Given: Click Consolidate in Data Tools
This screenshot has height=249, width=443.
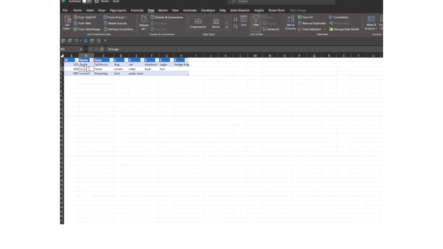Looking at the screenshot, I should point(339,17).
